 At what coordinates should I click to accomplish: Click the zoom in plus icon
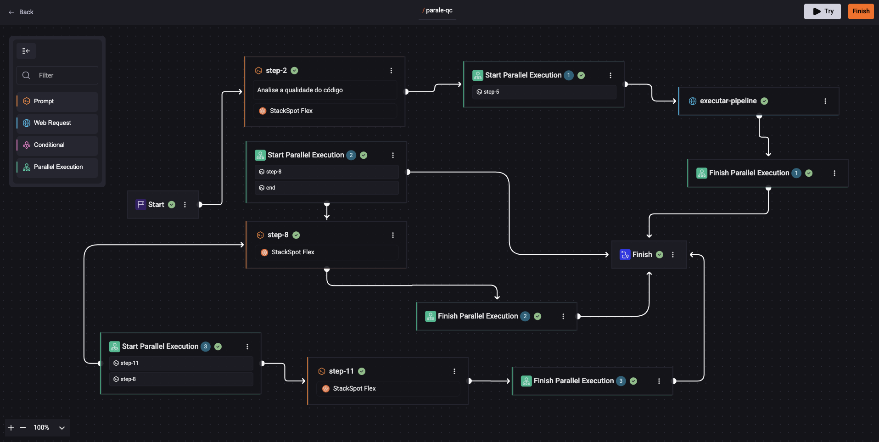11,428
